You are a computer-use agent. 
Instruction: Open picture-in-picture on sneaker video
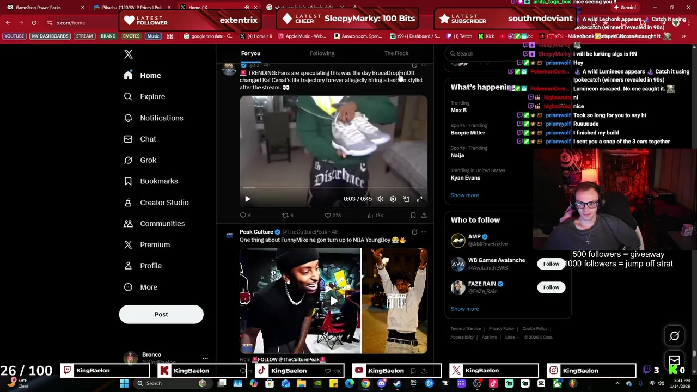tap(406, 199)
